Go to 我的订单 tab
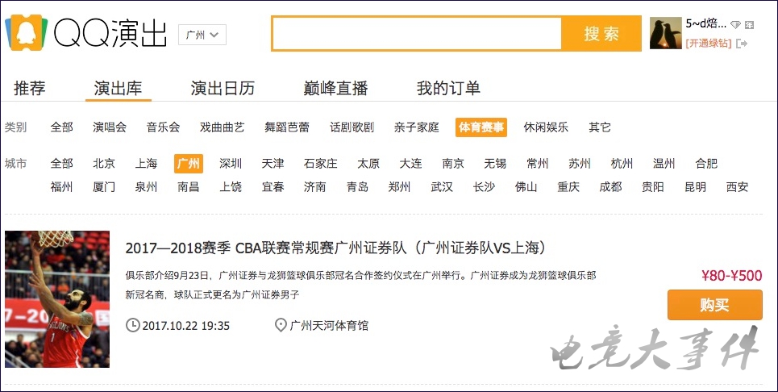Viewport: 778px width, 392px height. point(448,89)
